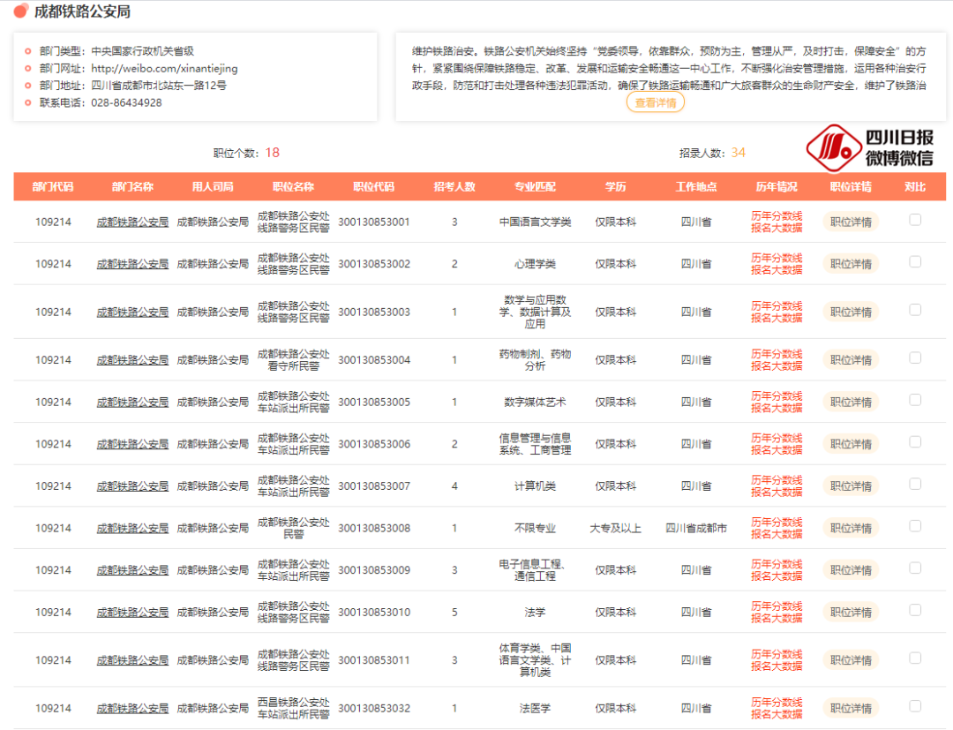Open 历年分数线 for position 300130853001
The image size is (953, 730).
[777, 215]
